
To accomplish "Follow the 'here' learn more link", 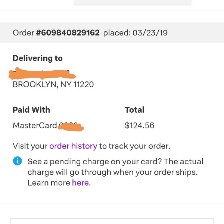I will click(x=80, y=183).
